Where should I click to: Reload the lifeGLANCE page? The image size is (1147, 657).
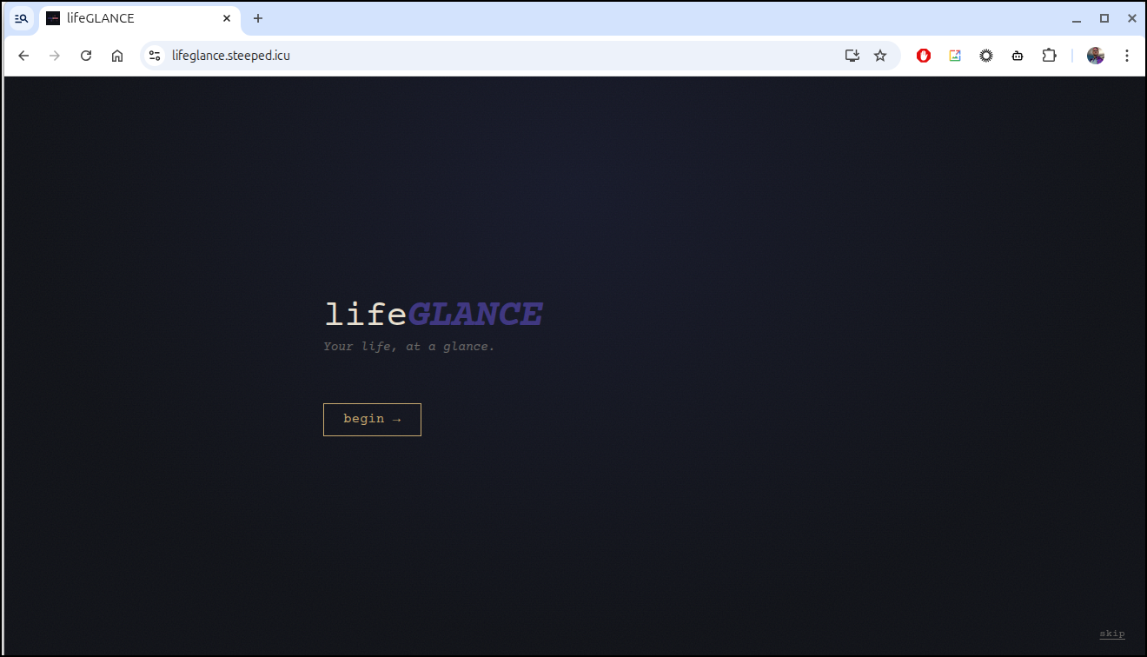[86, 56]
